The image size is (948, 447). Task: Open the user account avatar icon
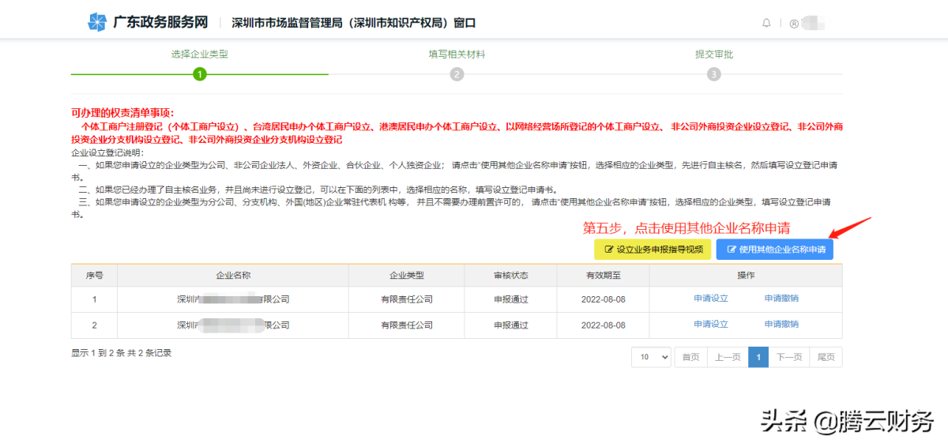793,24
